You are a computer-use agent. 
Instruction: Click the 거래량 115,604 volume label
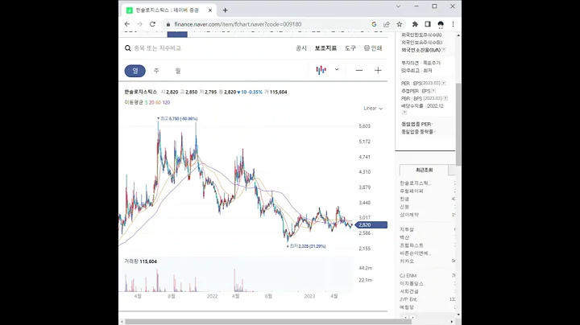[x=140, y=261]
